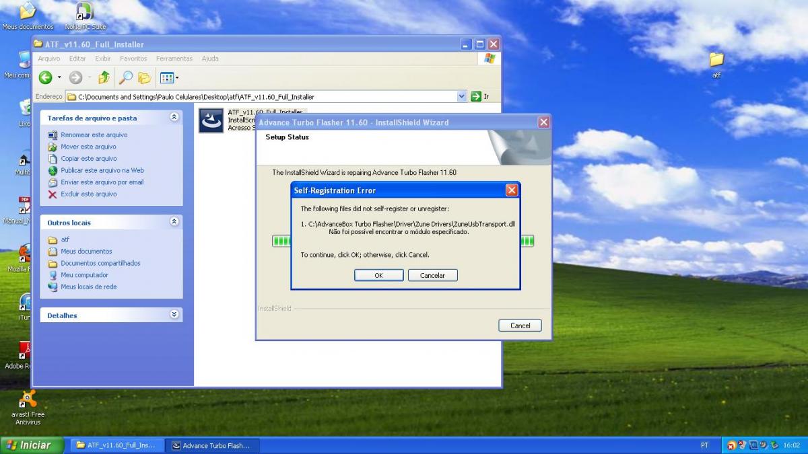Click the Renomear este arquivo task icon
The width and height of the screenshot is (808, 454).
pos(53,135)
